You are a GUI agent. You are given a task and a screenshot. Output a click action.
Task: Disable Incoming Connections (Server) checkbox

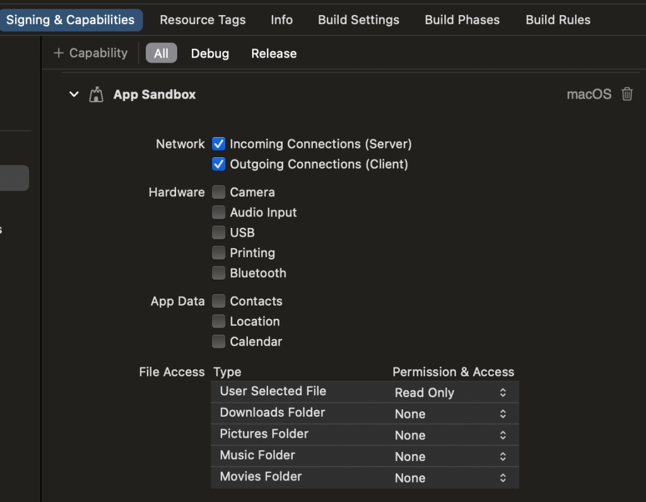pyautogui.click(x=219, y=144)
